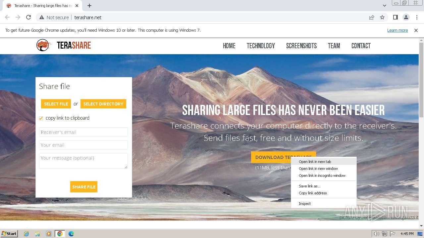This screenshot has height=238, width=424.
Task: Choose Copy link address
Action: point(324,193)
